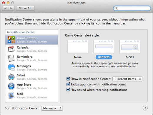Toggle Play sound when receiving notifications

[x=68, y=90]
